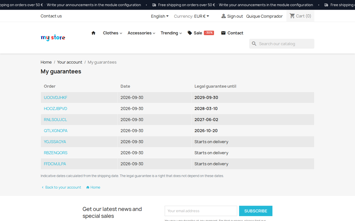Click the guarantee date 2028-03-10

206,108
